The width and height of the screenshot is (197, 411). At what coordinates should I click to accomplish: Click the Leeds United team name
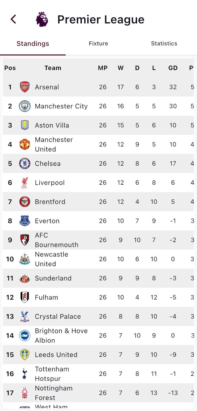[56, 355]
